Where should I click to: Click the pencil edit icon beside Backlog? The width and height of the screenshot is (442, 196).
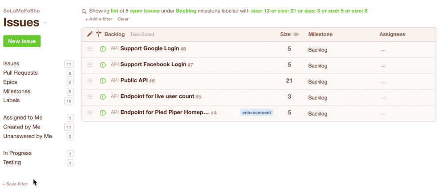click(89, 34)
